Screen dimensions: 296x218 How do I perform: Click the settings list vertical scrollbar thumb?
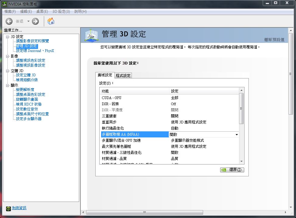point(241,109)
